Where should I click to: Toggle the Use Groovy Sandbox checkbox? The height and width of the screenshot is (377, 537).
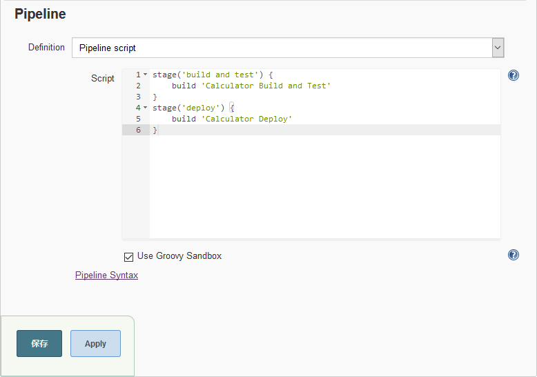point(128,257)
